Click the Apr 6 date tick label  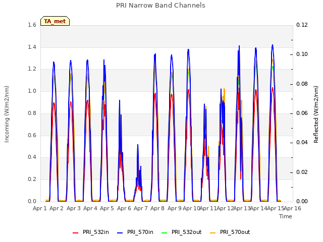[x=124, y=208]
